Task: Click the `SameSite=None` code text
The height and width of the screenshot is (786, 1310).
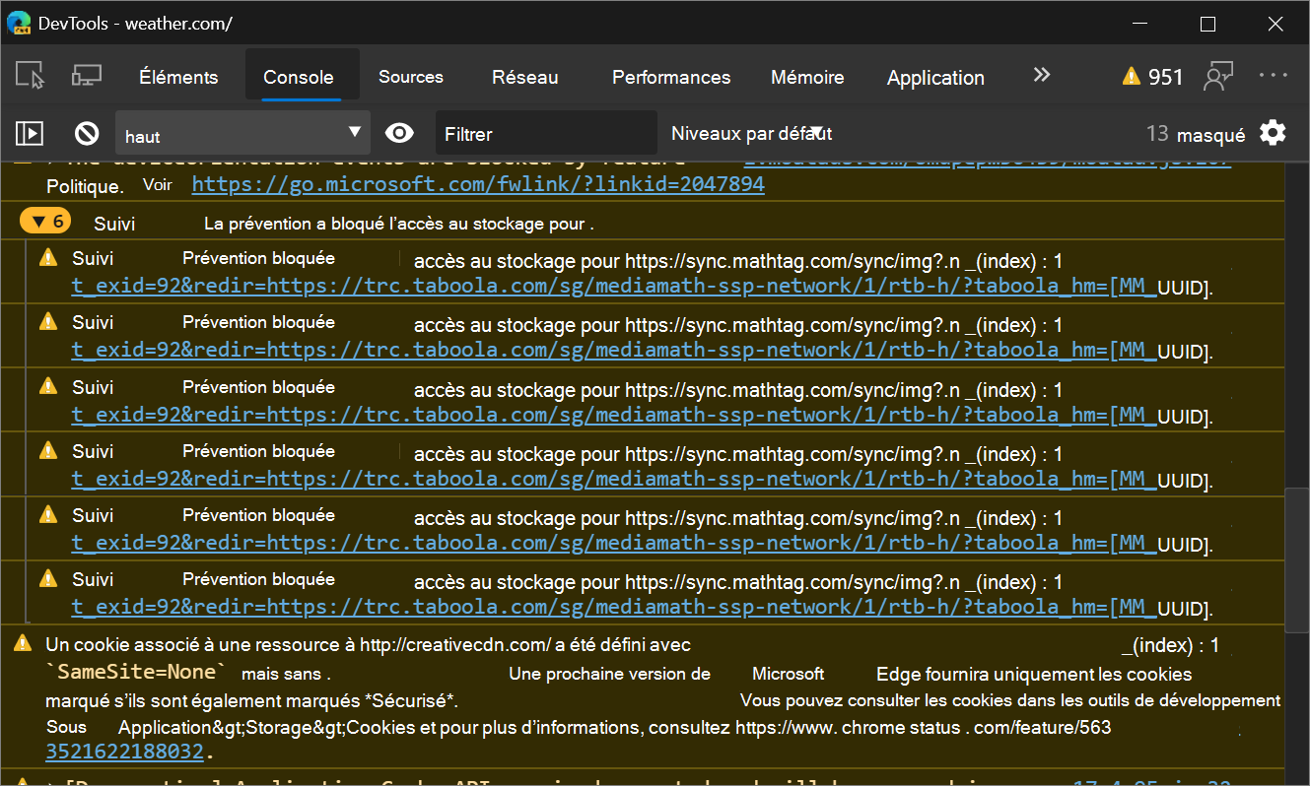Action: (x=136, y=673)
